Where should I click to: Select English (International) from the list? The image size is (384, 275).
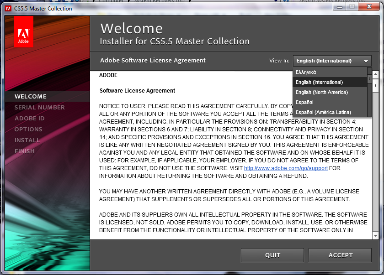(x=330, y=82)
